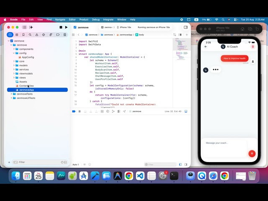Toggle console pane button
The image size is (268, 201).
point(186,165)
